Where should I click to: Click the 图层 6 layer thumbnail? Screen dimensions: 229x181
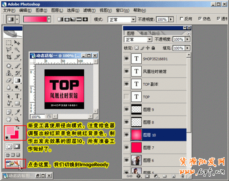137,160
